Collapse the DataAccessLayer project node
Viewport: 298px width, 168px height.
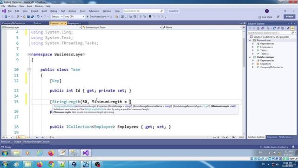point(250,57)
